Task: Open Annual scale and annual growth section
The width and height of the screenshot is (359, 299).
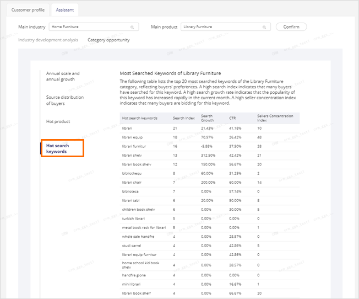Action: click(x=63, y=77)
